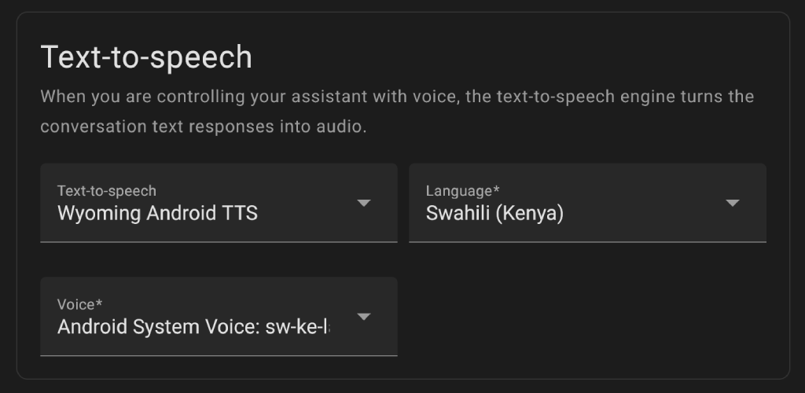Click the Text-to-speech section heading

[x=146, y=58]
